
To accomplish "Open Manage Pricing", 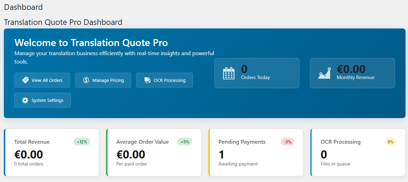I will pyautogui.click(x=108, y=80).
